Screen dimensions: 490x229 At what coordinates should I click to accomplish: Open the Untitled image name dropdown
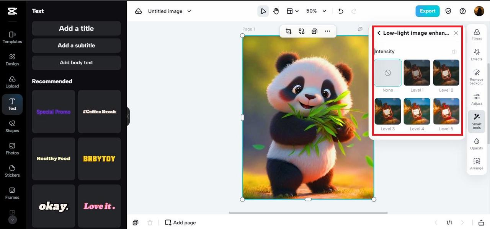click(x=170, y=11)
